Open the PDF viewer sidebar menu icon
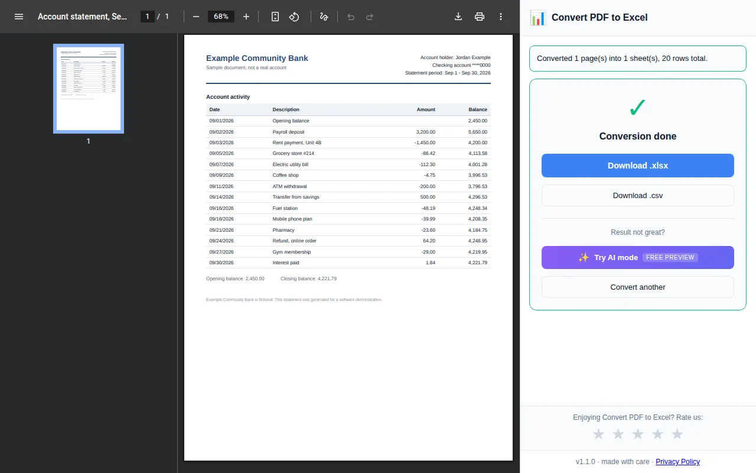The image size is (756, 473). coord(19,17)
